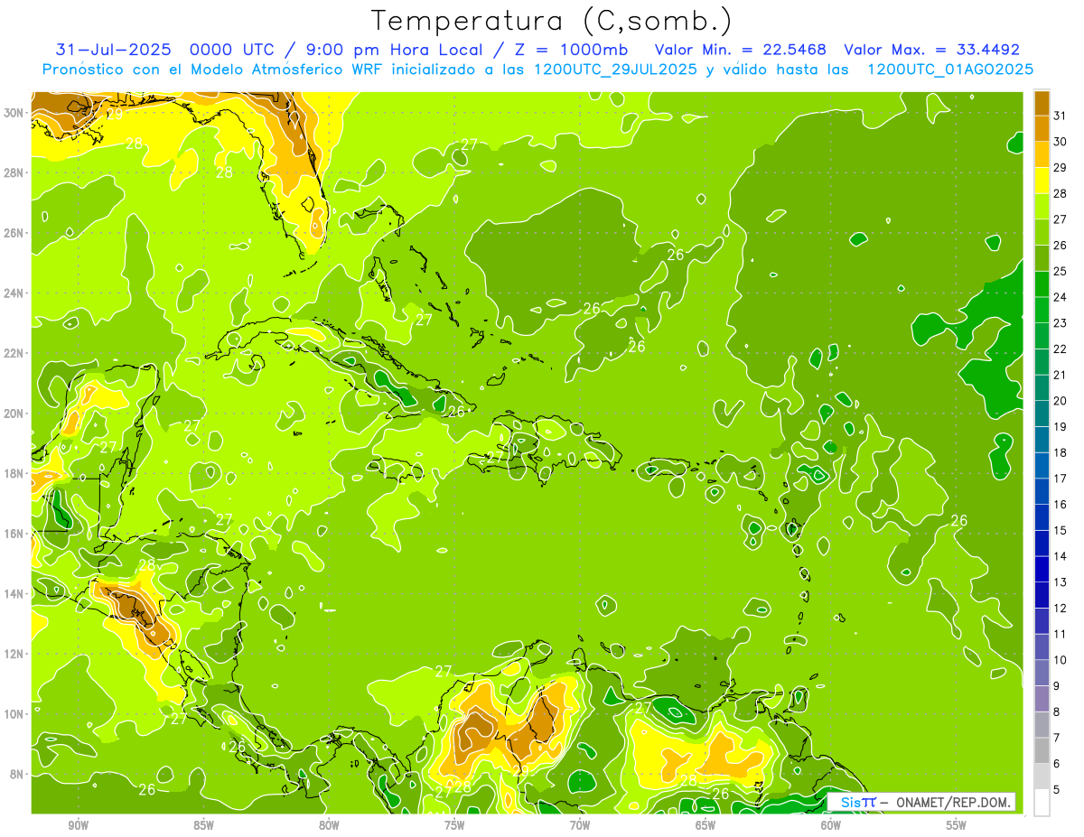This screenshot has height=837, width=1084.
Task: Click the '1200UTC_01AGO2025' valid-until time
Action: pos(950,70)
